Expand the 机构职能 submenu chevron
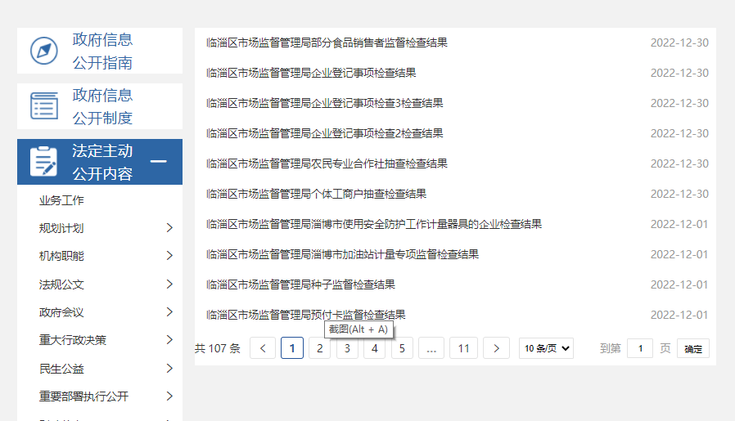 point(169,256)
